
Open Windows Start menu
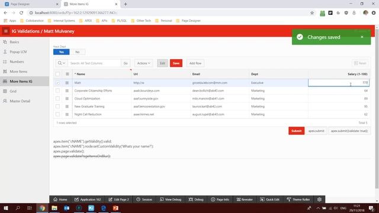tap(6, 208)
